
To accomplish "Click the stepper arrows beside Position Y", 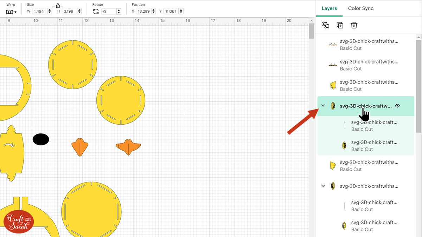I will (x=182, y=11).
